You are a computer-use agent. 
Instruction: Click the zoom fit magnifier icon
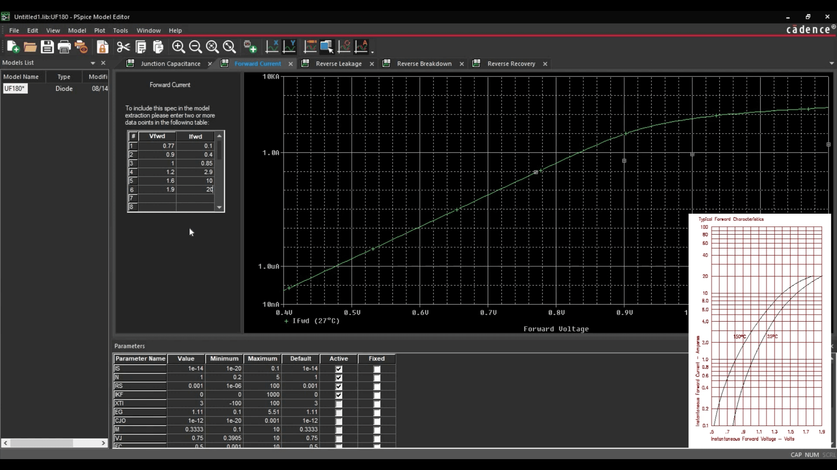point(229,47)
